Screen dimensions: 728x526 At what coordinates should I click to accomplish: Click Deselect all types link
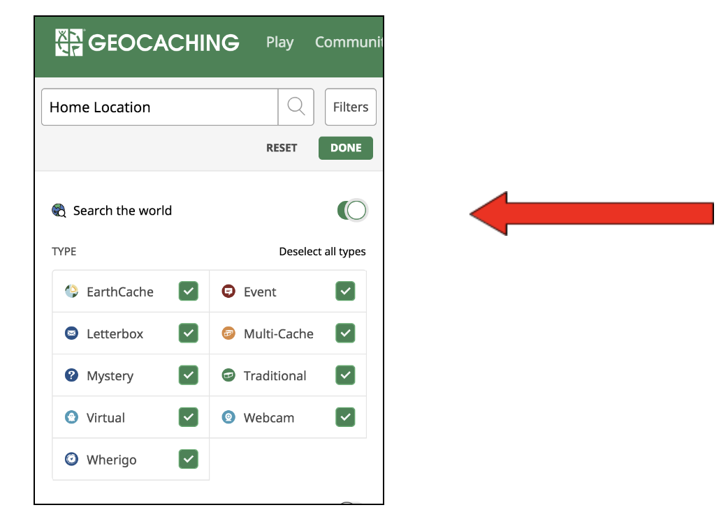pos(322,252)
